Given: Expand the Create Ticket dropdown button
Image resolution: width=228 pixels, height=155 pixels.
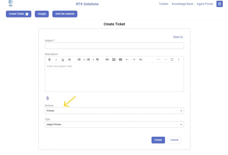Looking at the screenshot, I should pyautogui.click(x=19, y=14).
